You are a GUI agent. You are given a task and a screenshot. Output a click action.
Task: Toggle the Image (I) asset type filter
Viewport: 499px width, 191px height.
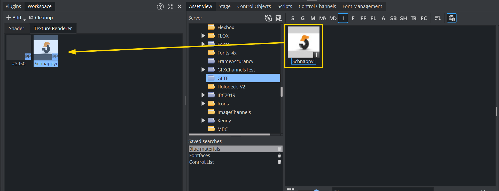(x=343, y=18)
